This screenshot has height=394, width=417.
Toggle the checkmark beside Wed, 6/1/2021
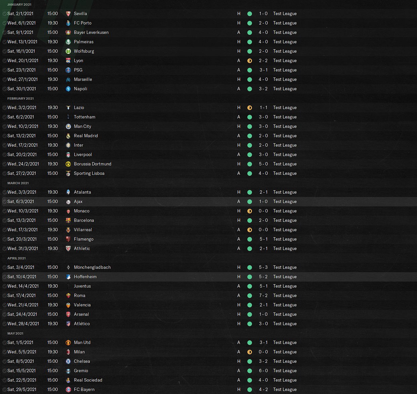point(4,23)
